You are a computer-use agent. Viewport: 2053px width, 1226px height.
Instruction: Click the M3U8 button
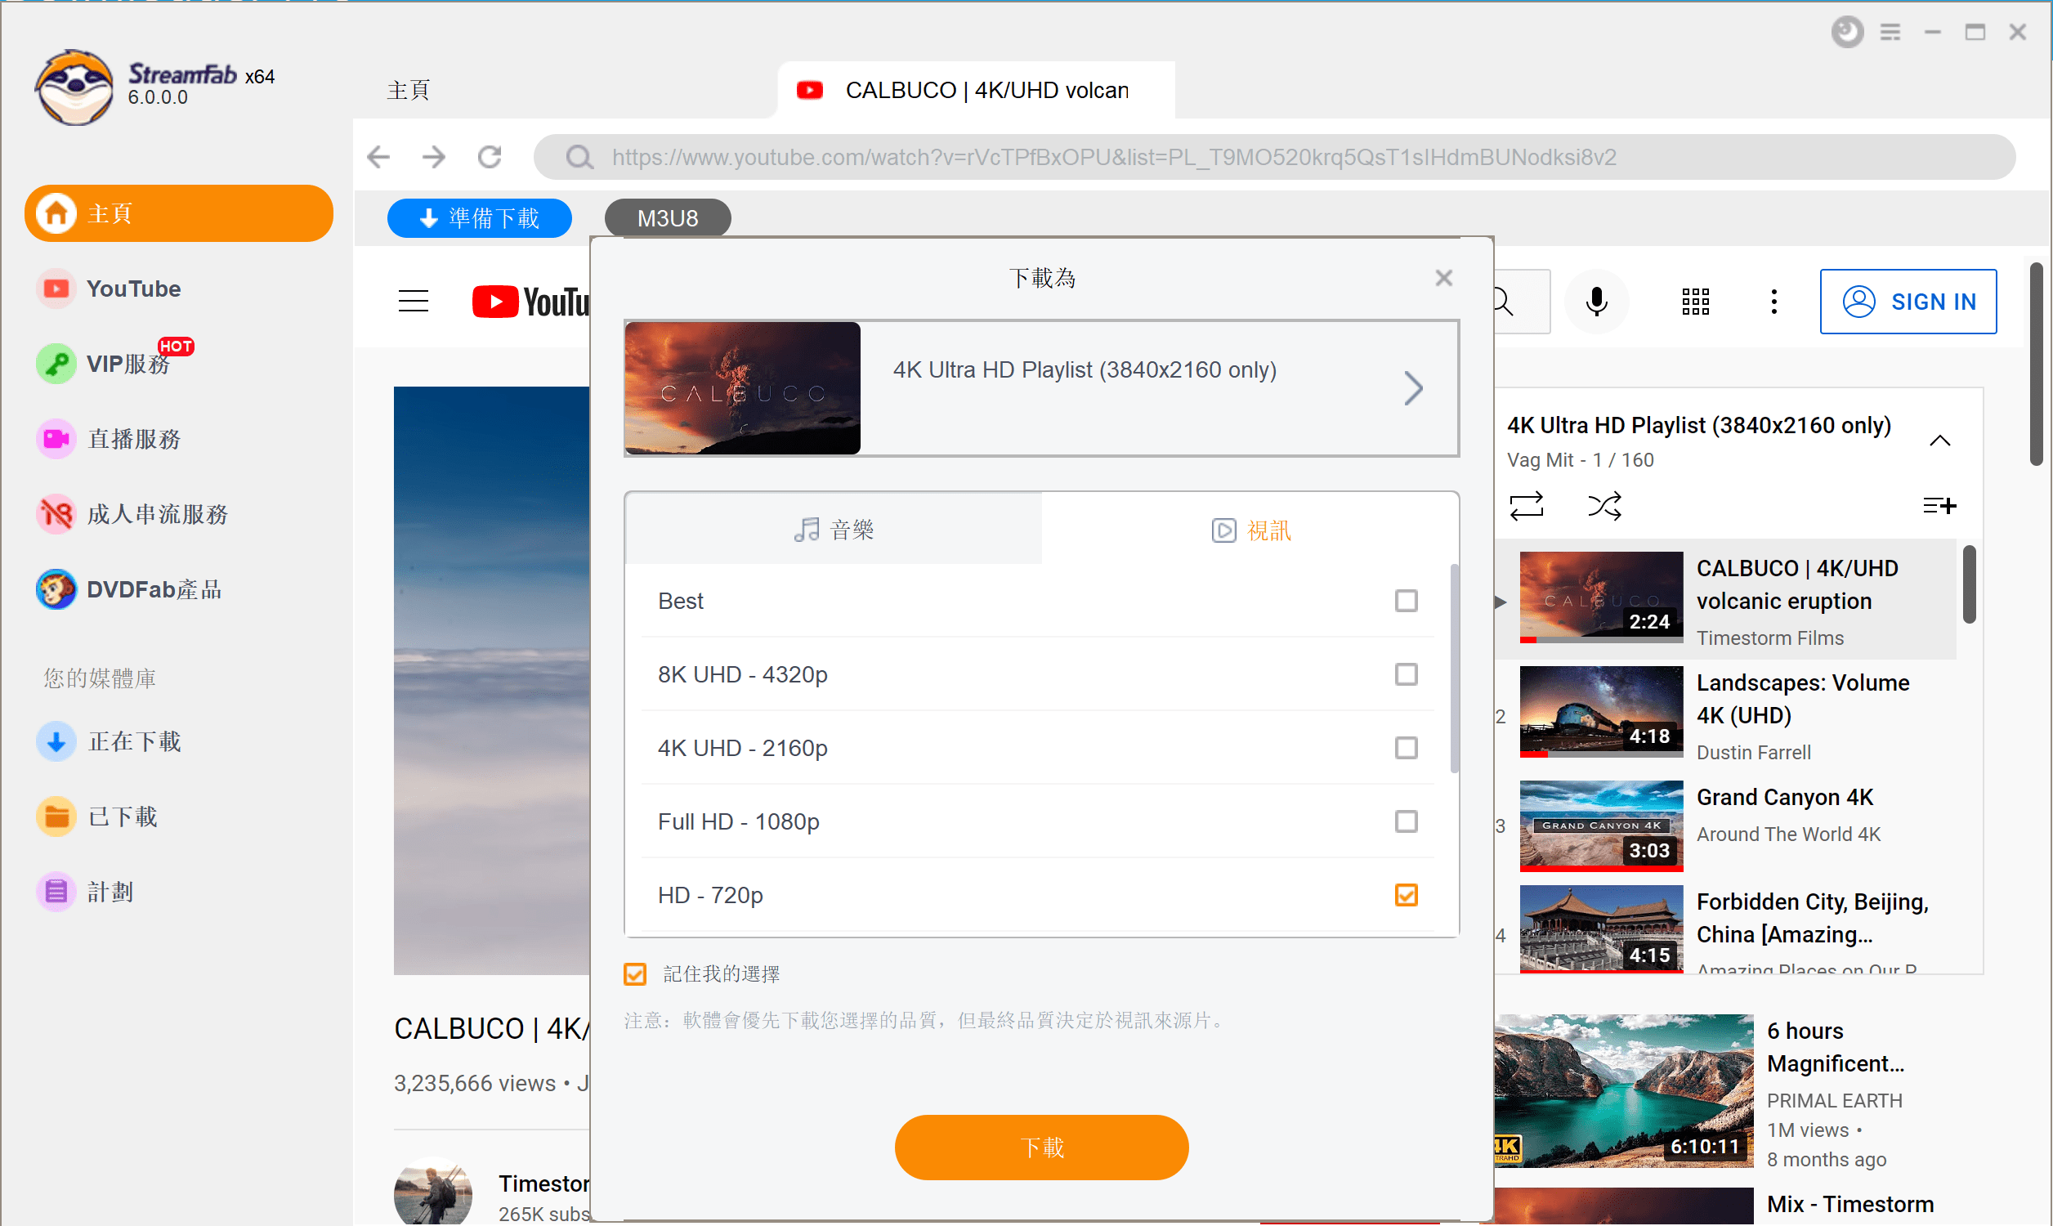[667, 218]
